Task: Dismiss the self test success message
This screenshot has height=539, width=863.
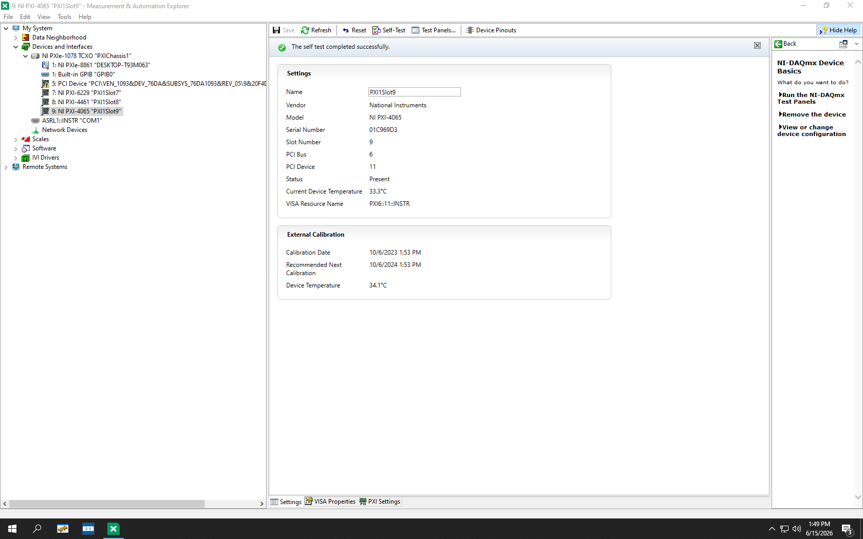Action: click(x=757, y=46)
